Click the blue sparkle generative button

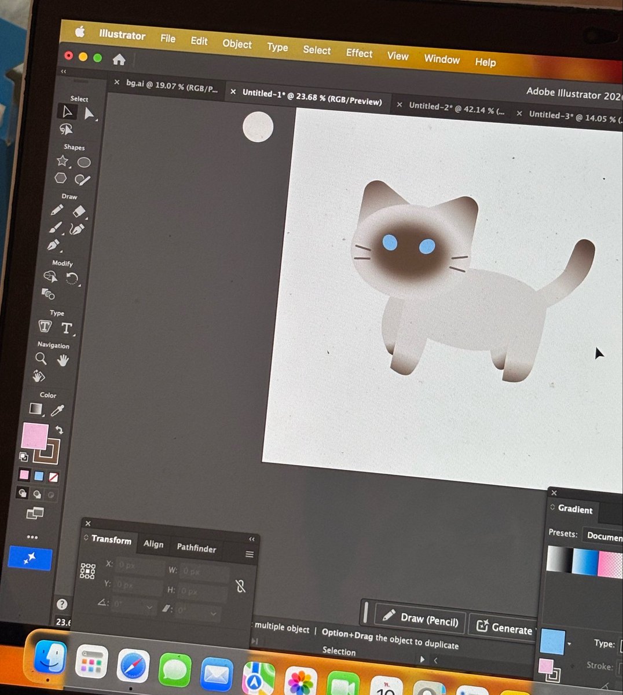[30, 558]
